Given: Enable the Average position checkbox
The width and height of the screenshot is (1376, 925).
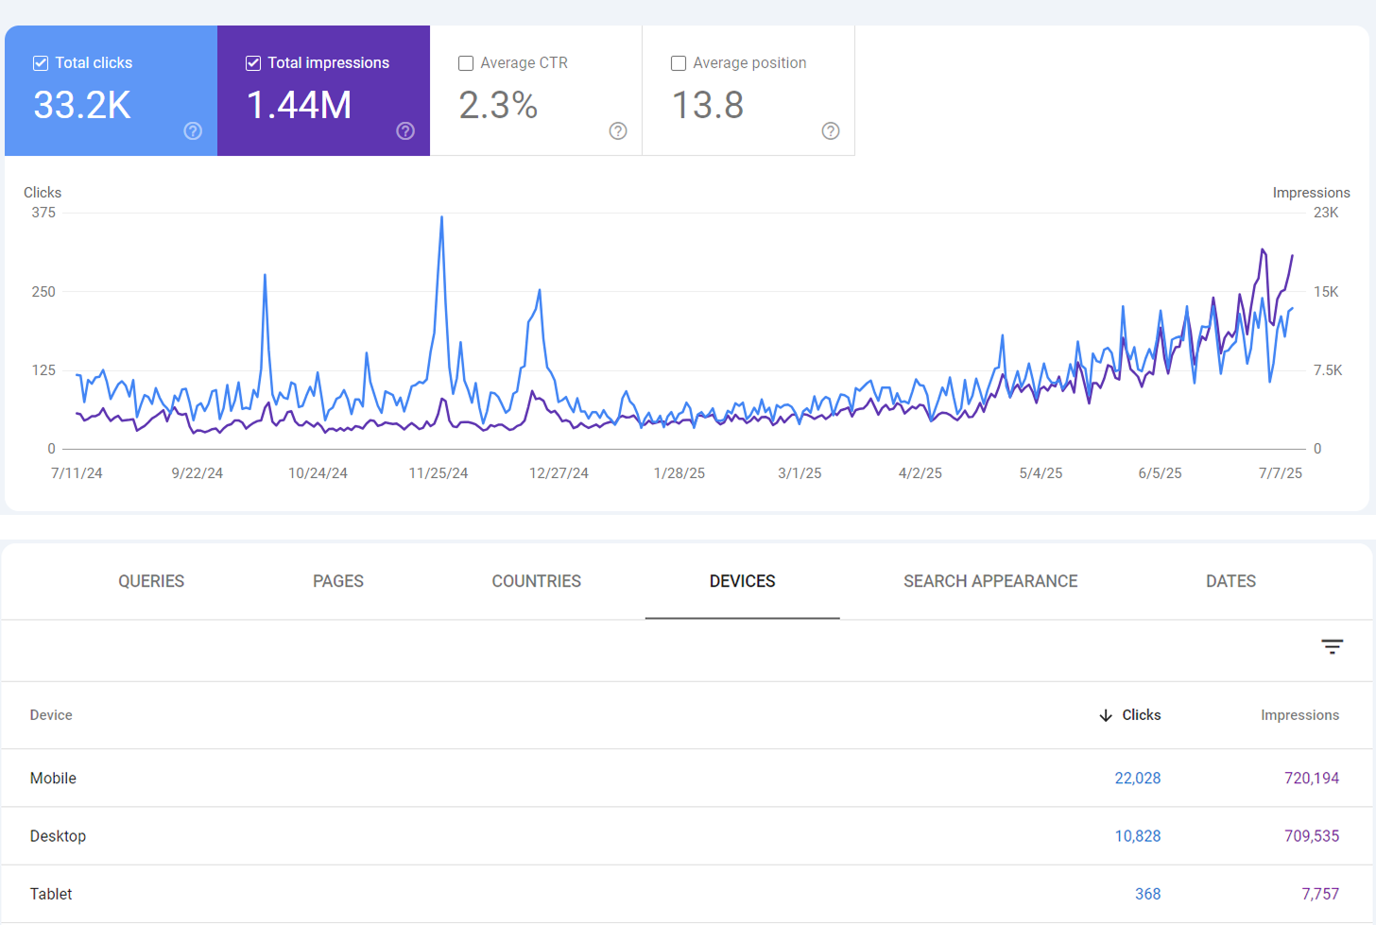Looking at the screenshot, I should [679, 63].
